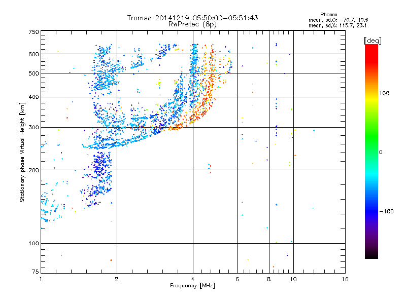The image size is (406, 304).
Task: Click the '4' frequency axis tick label
Action: coord(193,279)
